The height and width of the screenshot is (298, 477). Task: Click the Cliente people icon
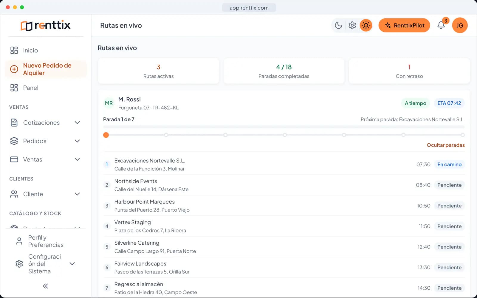(x=14, y=194)
